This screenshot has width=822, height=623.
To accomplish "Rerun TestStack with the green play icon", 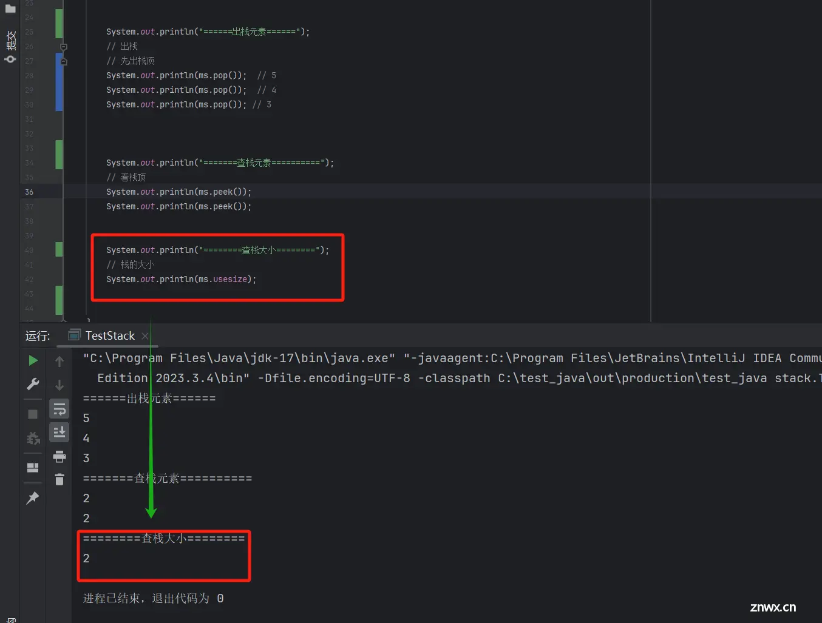I will 33,360.
